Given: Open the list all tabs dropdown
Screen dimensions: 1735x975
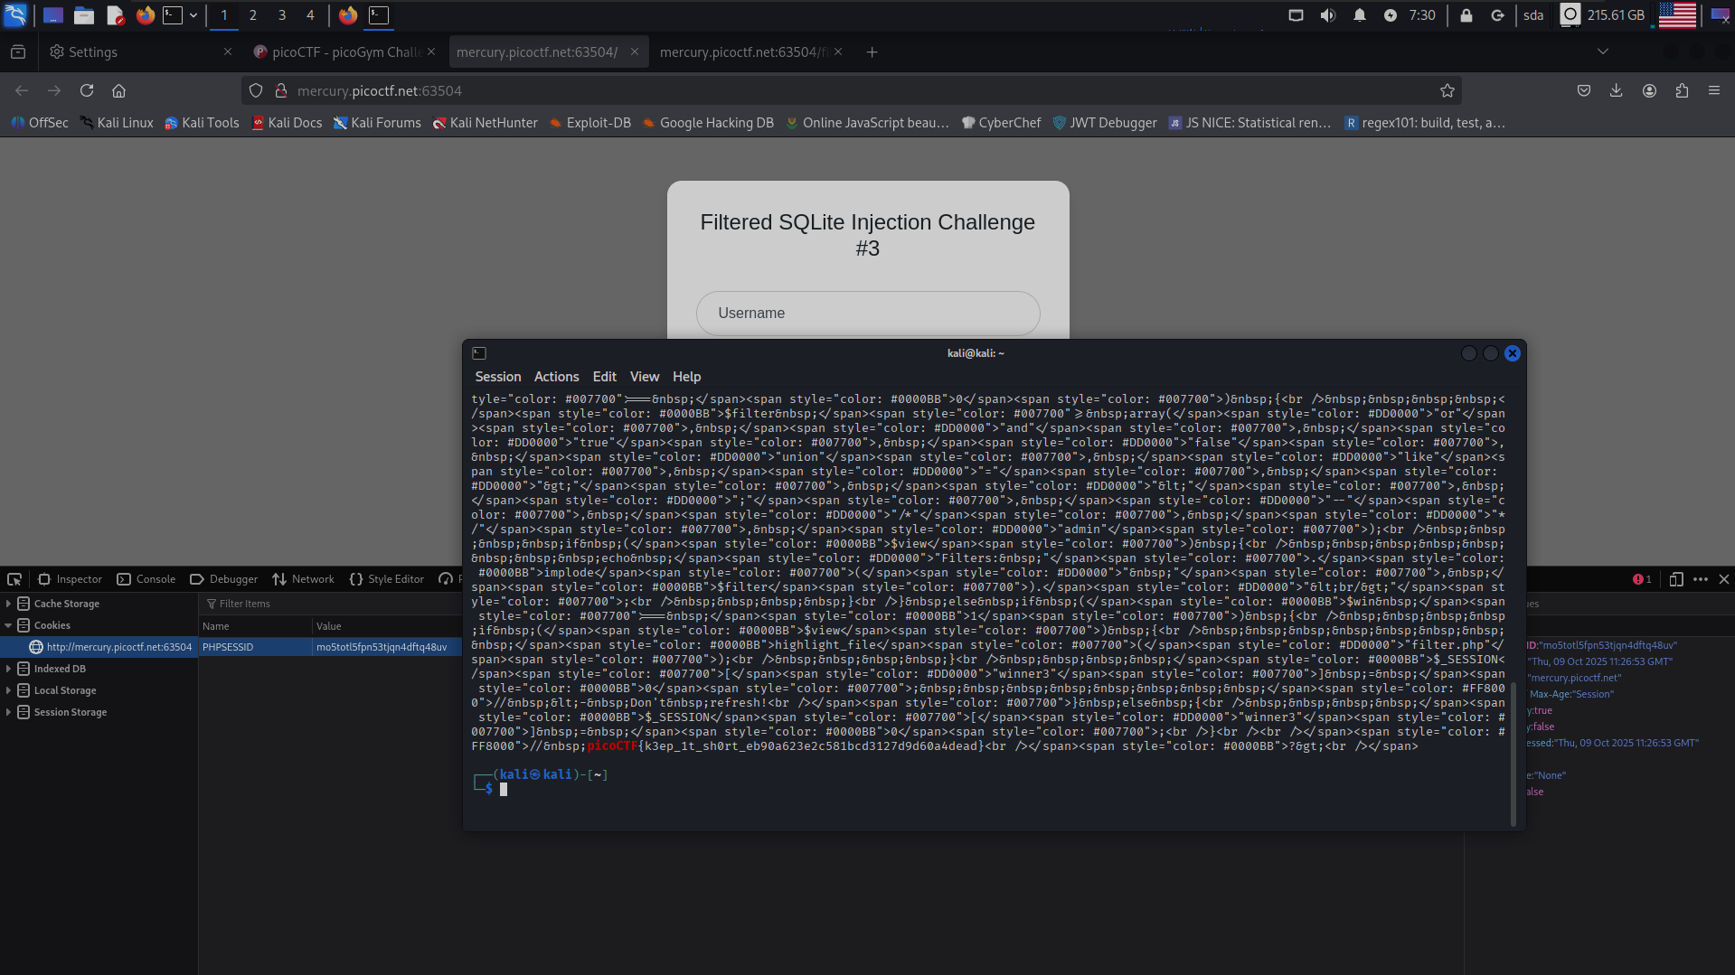Looking at the screenshot, I should click(1602, 52).
